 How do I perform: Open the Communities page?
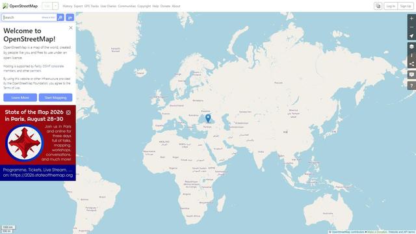tap(127, 6)
